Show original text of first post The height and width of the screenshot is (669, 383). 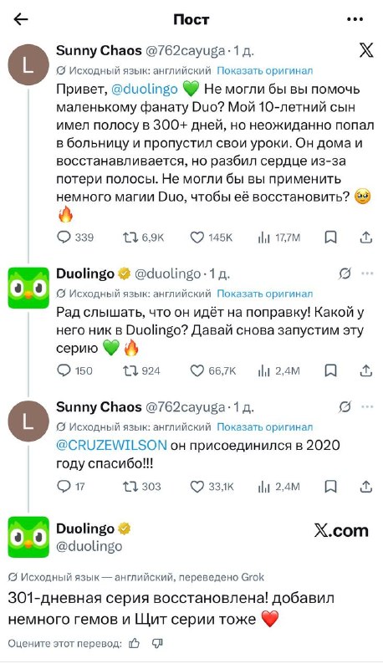(265, 70)
